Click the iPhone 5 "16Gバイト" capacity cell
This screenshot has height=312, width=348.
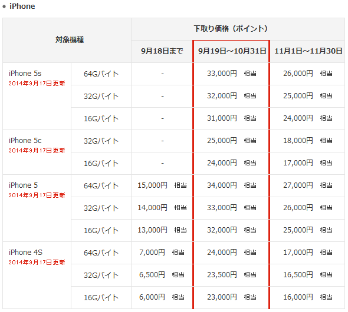click(x=101, y=231)
